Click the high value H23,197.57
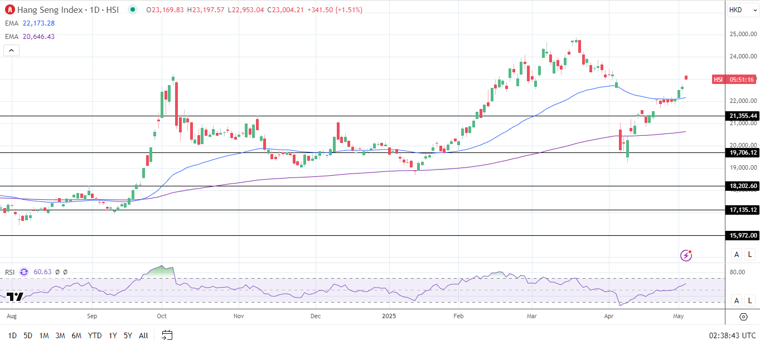Screen dimensions: 760x346 click(206, 10)
